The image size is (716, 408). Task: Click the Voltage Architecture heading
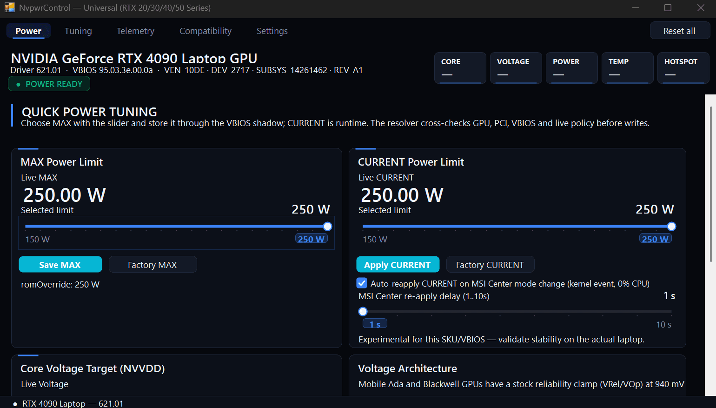(407, 368)
